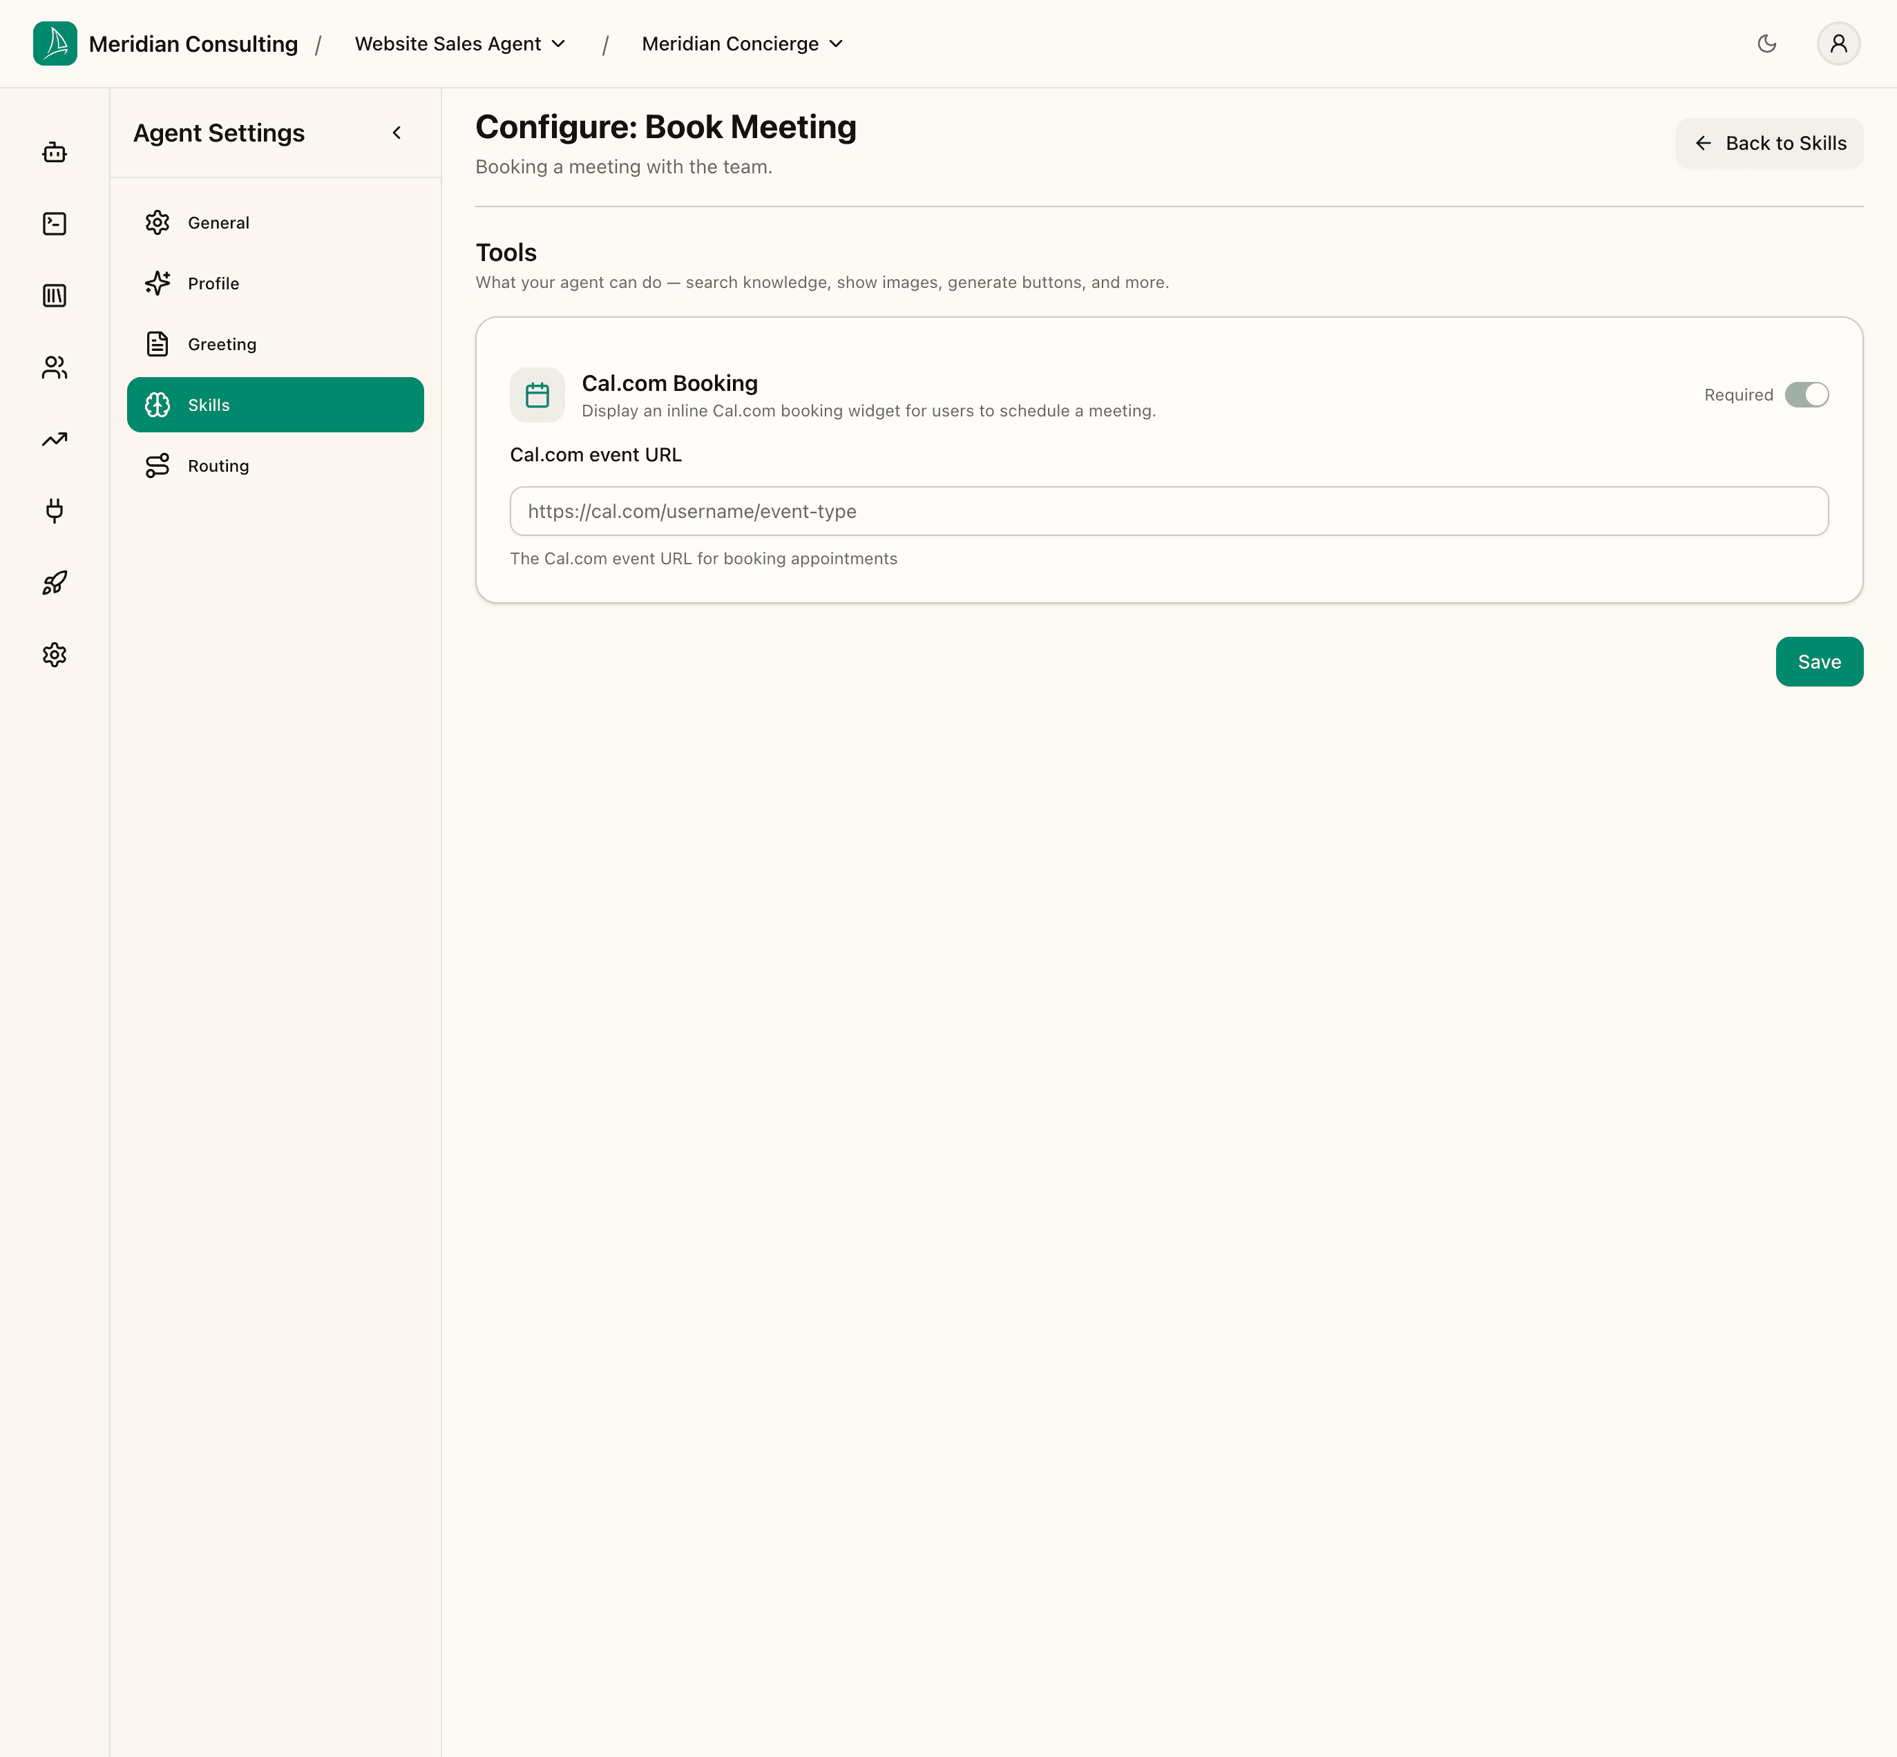Click the Cal.com Booking title text
This screenshot has height=1757, width=1897.
[x=669, y=383]
